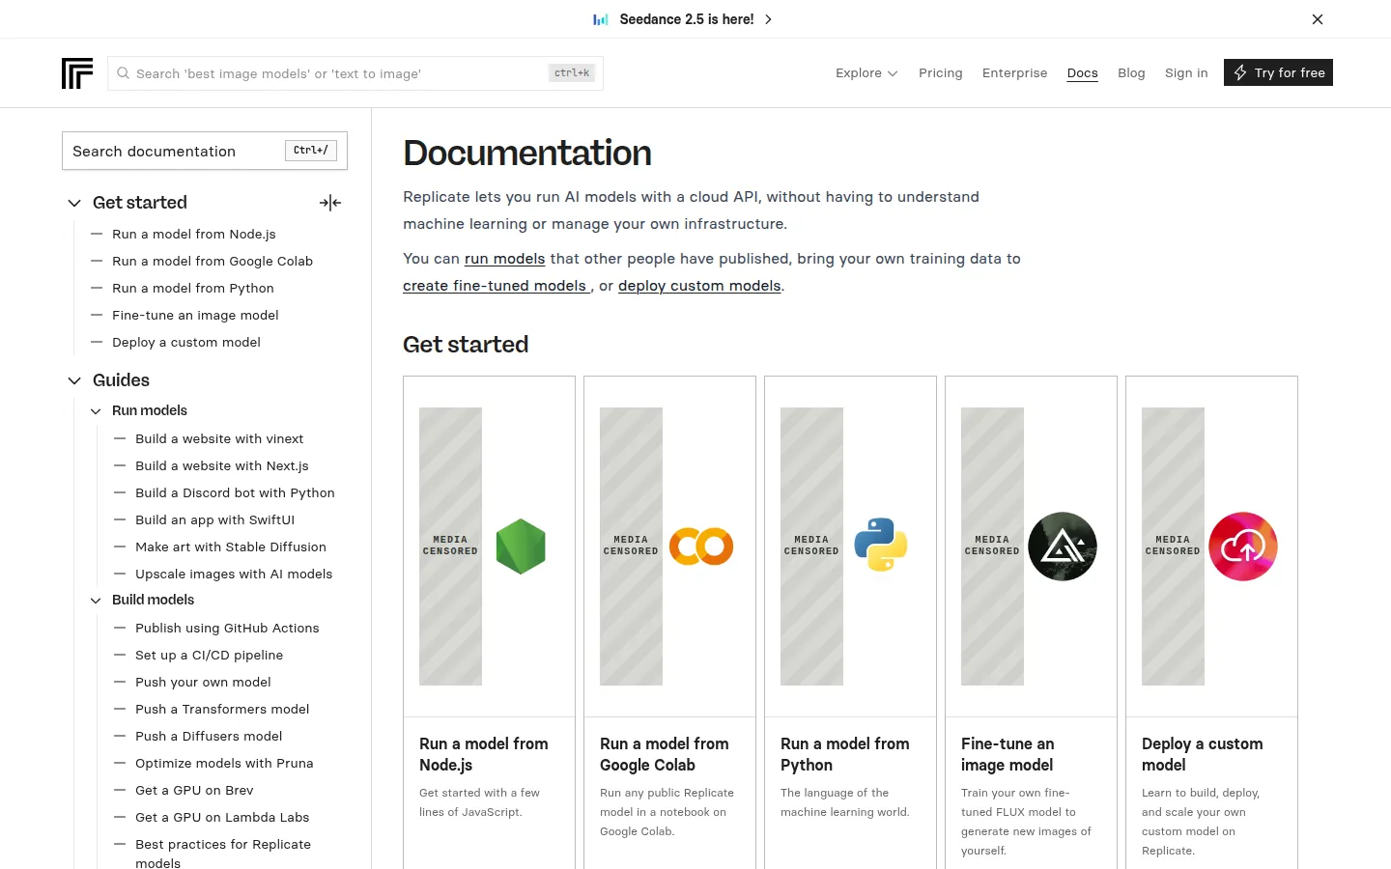Open Best practices for Replicate models guide
Screen dimensions: 1391x869
click(x=223, y=853)
